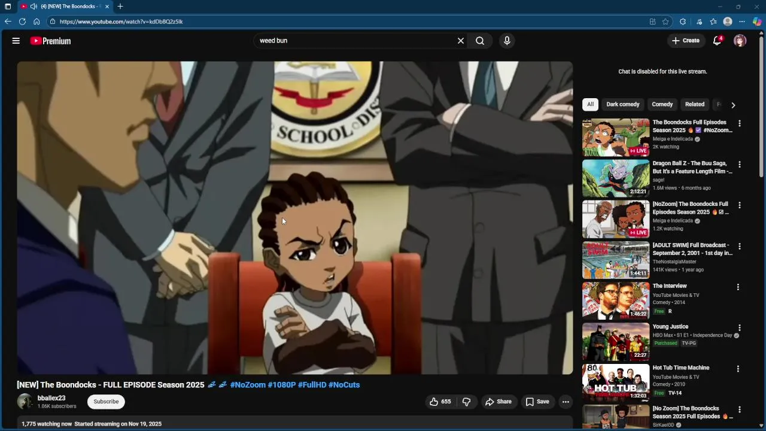Image resolution: width=766 pixels, height=431 pixels.
Task: Open browser Settings and more menu
Action: coord(742,22)
